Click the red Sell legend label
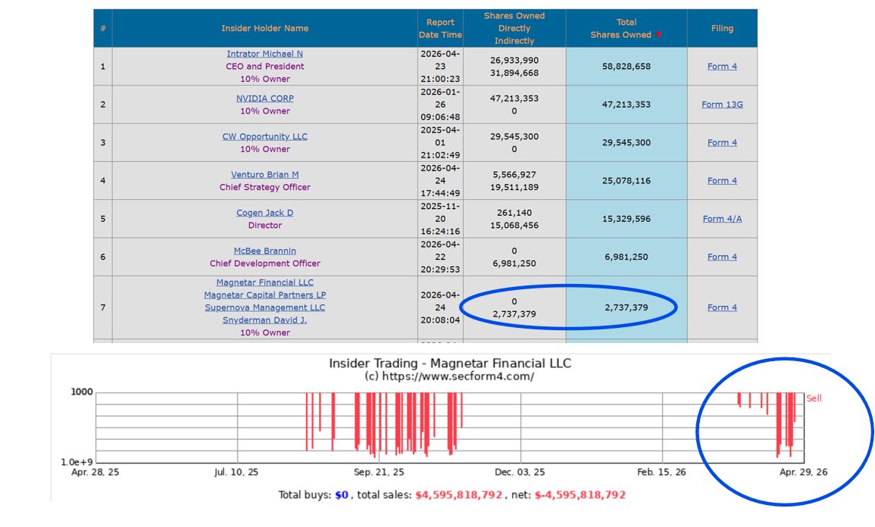 pos(814,398)
